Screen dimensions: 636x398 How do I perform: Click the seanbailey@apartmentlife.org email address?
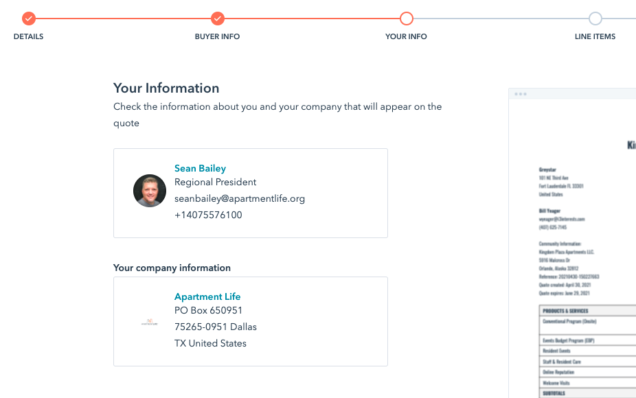coord(240,198)
